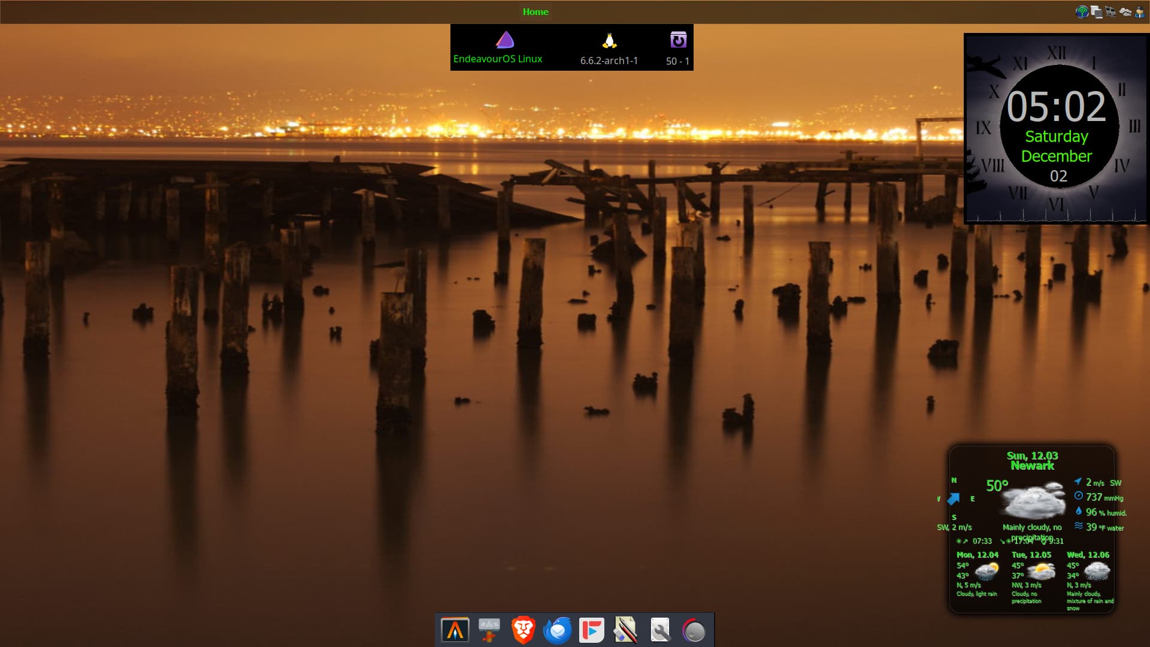Launch Alacritty terminal from the dock
This screenshot has width=1150, height=647.
(x=455, y=630)
